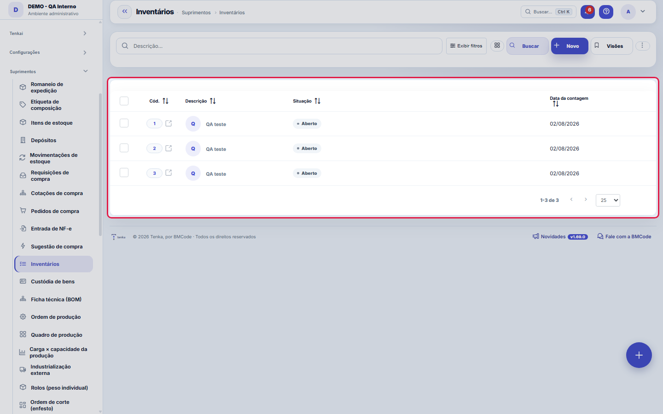Toggle the select-all checkbox in table header

124,101
